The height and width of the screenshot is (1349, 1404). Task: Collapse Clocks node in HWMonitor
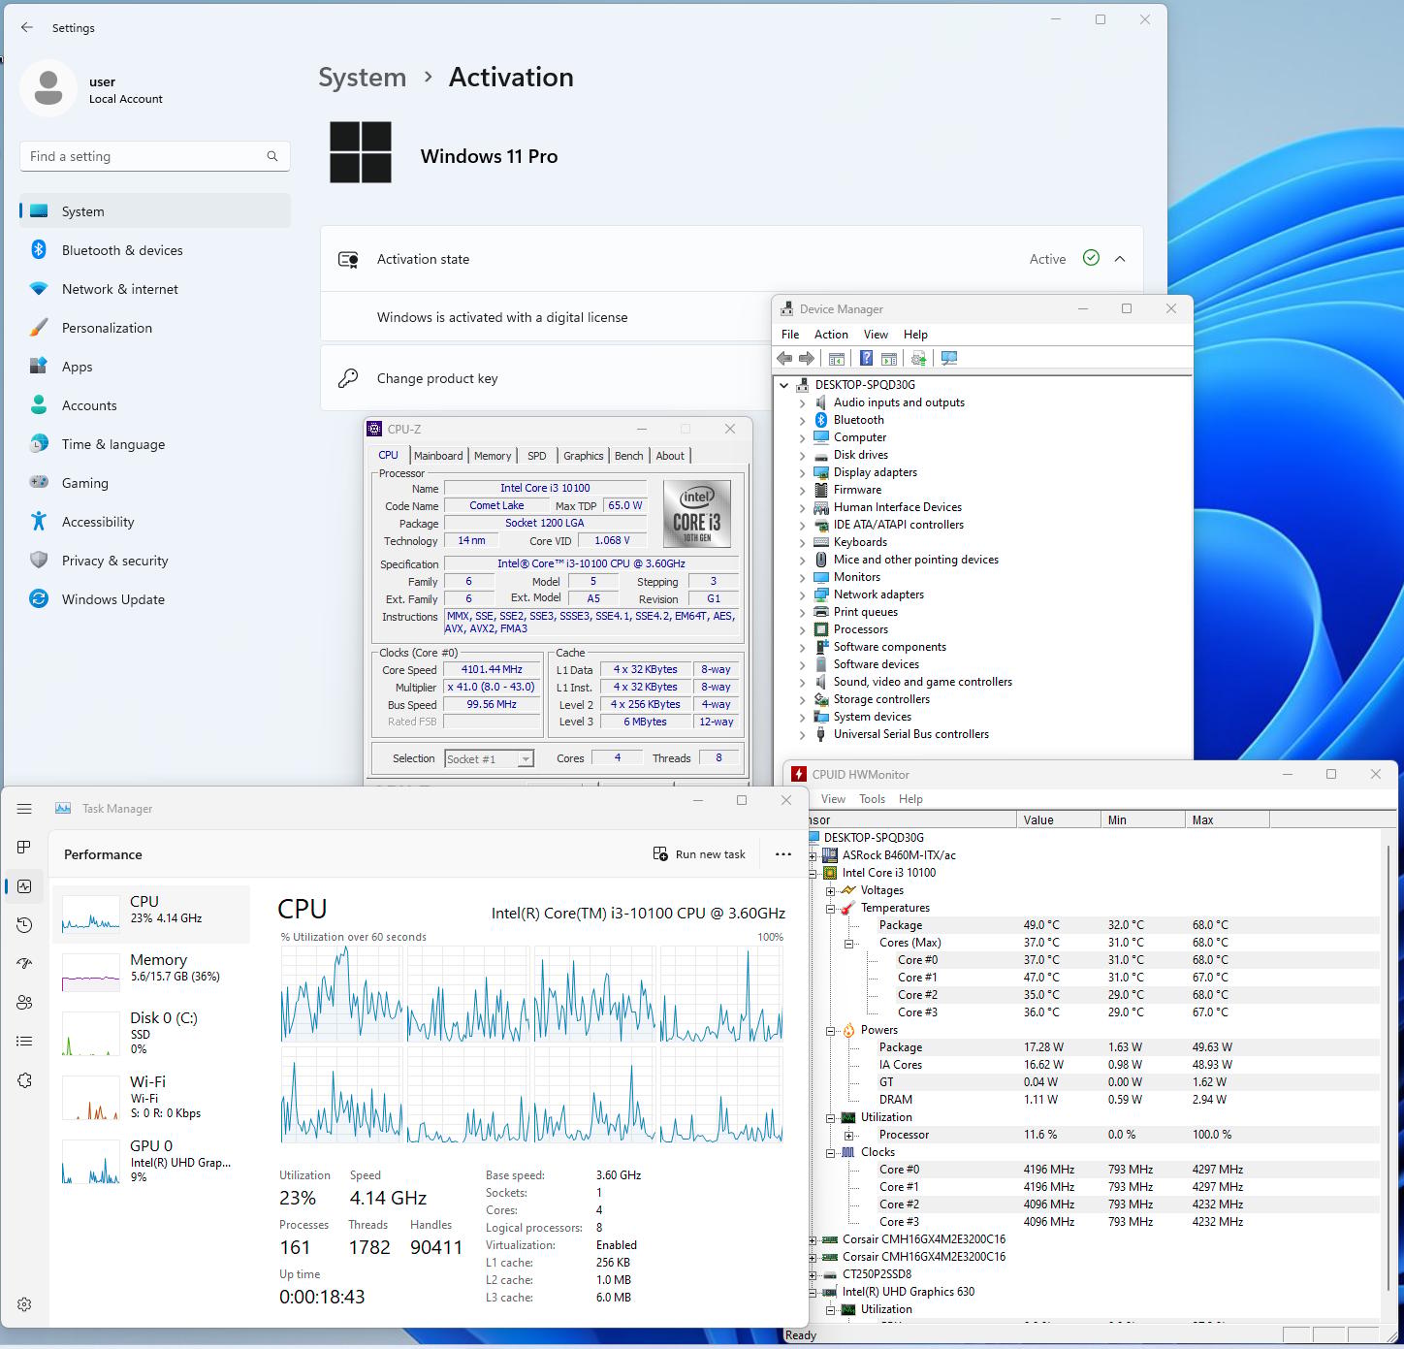tap(831, 1153)
